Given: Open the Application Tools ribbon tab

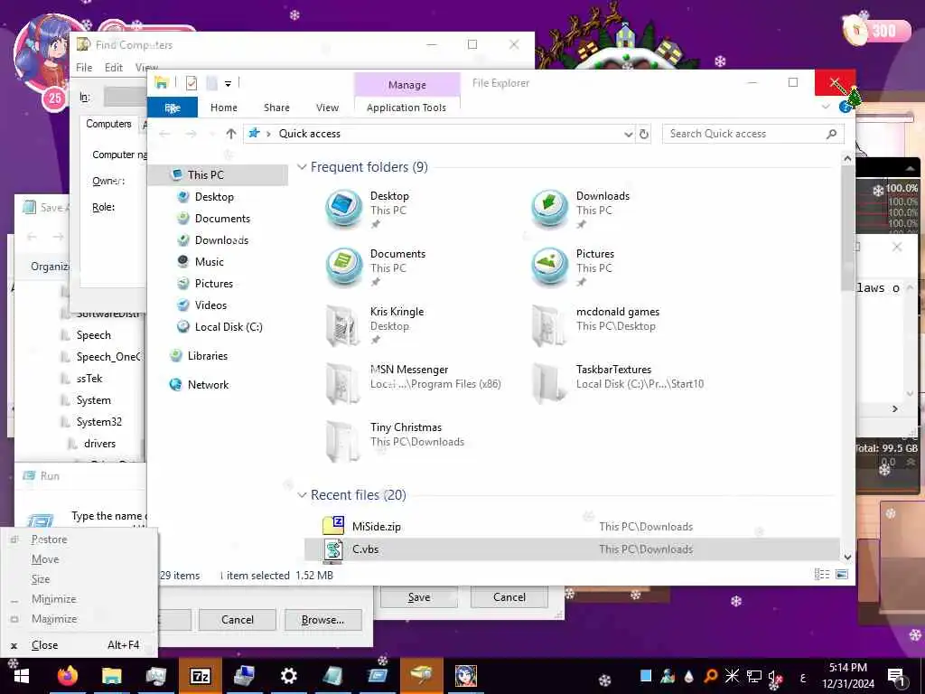Looking at the screenshot, I should [x=406, y=108].
